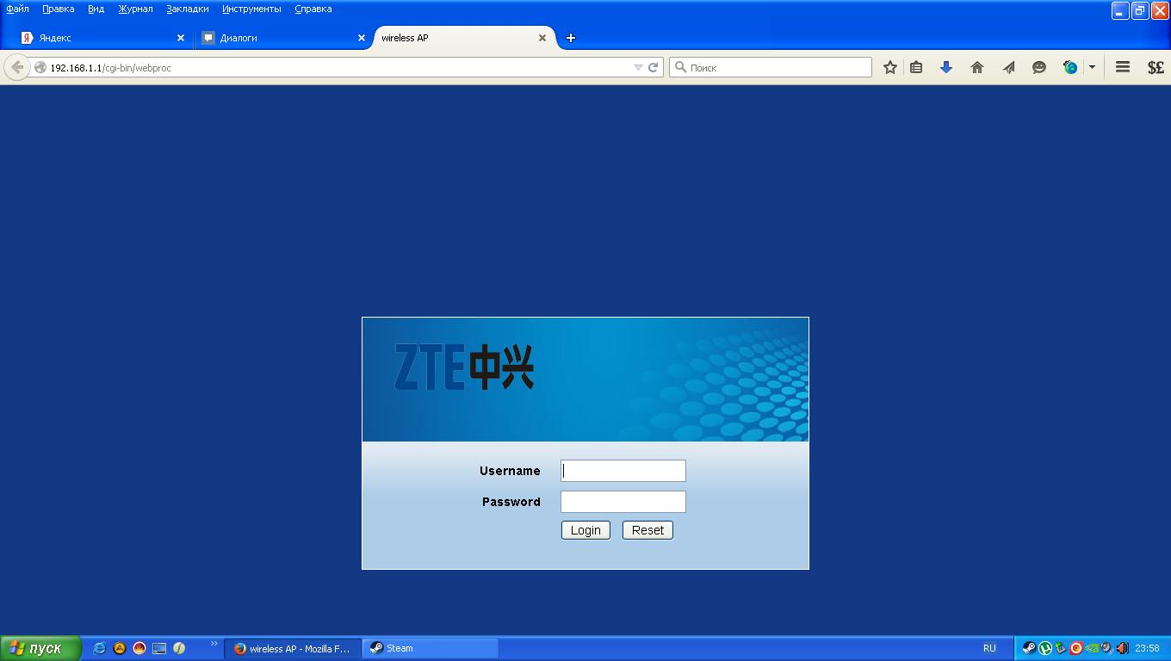Click the red circular tray icon
1171x661 pixels.
click(x=1075, y=648)
